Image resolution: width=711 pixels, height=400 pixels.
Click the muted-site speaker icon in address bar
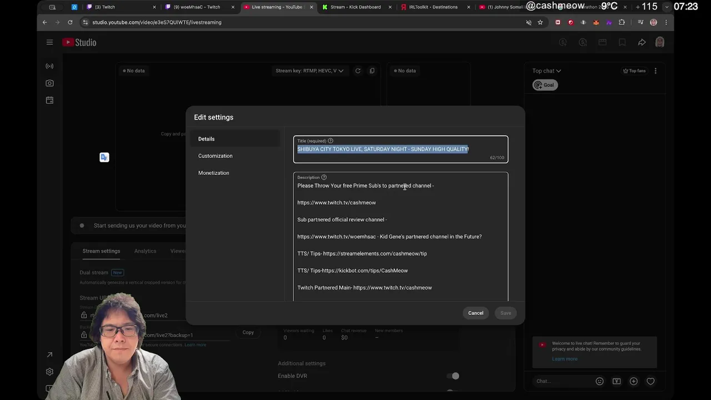click(x=528, y=22)
